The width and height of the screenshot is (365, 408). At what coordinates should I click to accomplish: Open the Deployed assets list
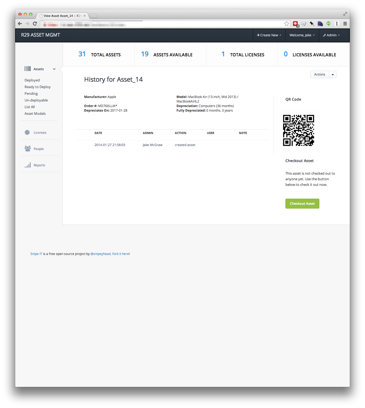pyautogui.click(x=32, y=80)
